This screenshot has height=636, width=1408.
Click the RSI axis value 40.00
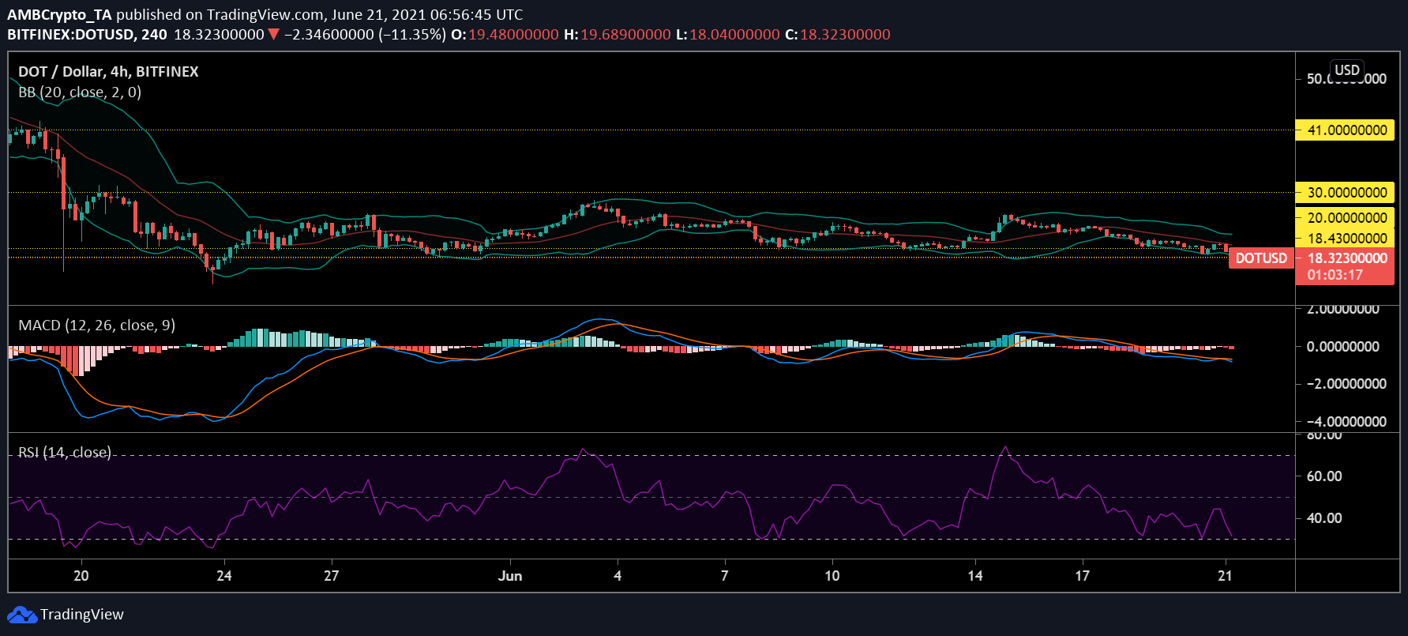[1324, 517]
